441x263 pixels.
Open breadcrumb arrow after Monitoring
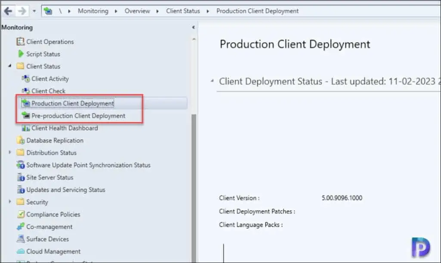tap(116, 11)
